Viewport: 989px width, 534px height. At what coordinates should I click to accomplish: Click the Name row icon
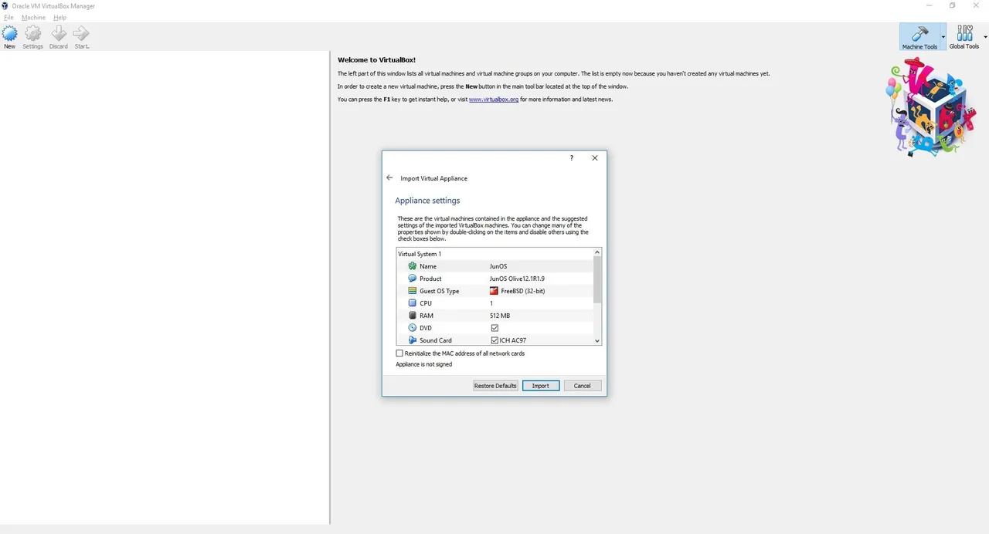(413, 266)
